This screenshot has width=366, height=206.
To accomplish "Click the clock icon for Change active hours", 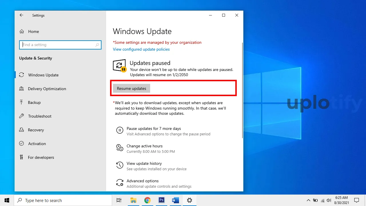I will [x=120, y=148].
